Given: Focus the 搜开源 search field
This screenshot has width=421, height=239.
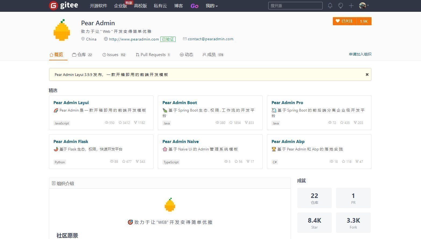Looking at the screenshot, I should [x=295, y=6].
